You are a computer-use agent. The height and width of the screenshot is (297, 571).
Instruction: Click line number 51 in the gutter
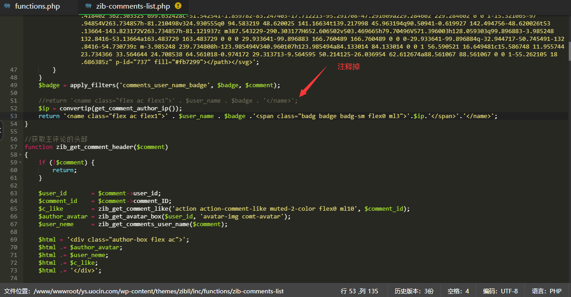pyautogui.click(x=13, y=101)
